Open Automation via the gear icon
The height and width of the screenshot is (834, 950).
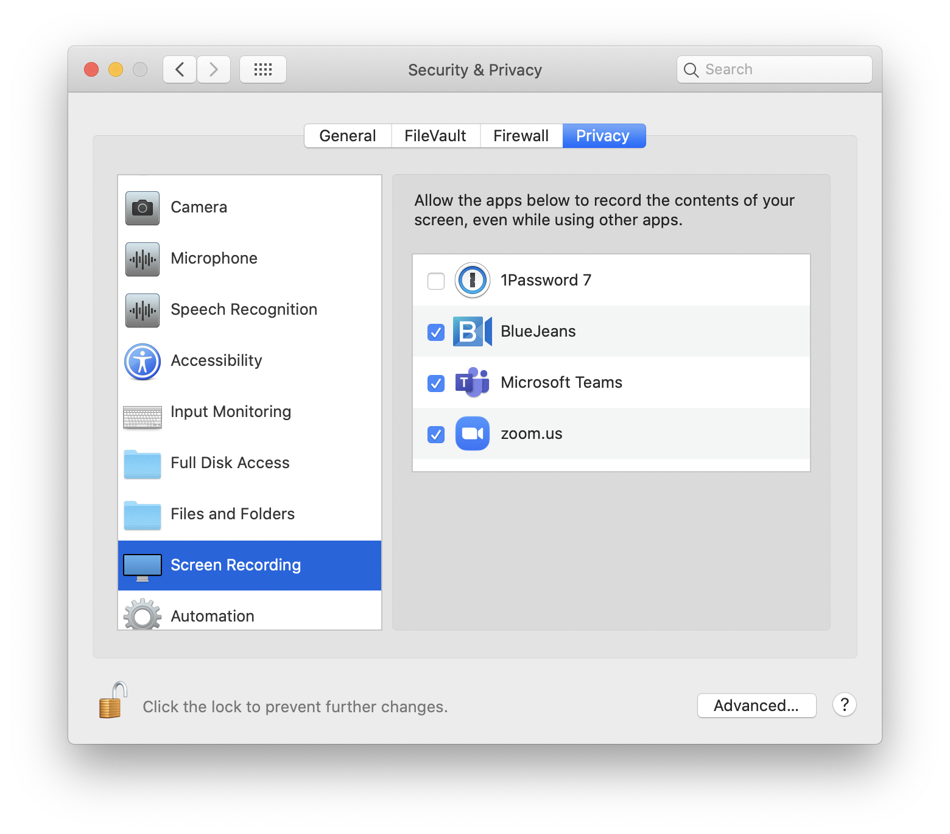[142, 615]
